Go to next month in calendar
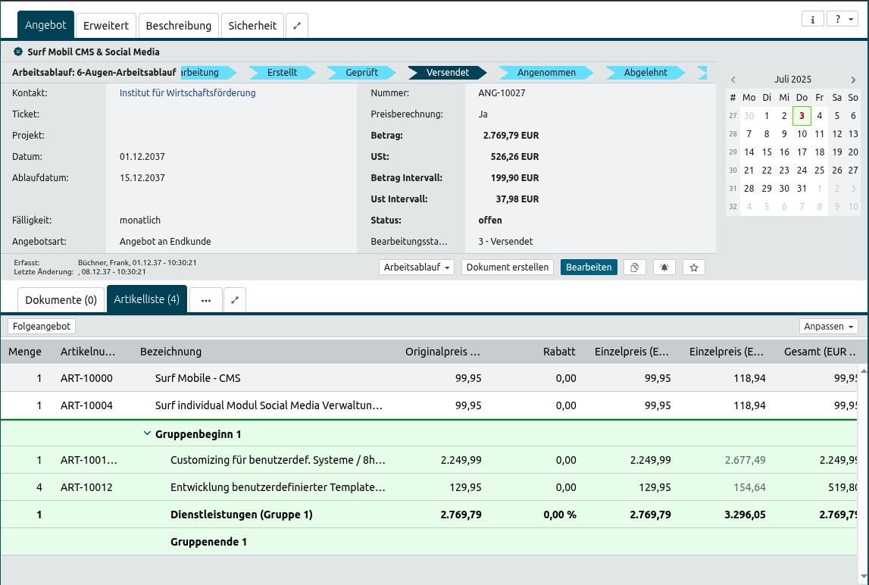The image size is (869, 585). (853, 80)
